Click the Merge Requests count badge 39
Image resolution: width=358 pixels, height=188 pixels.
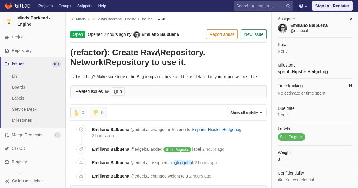57,135
